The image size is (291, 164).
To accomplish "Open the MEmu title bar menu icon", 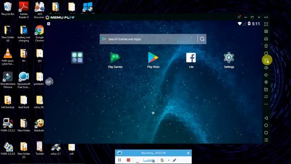I will tap(239, 17).
